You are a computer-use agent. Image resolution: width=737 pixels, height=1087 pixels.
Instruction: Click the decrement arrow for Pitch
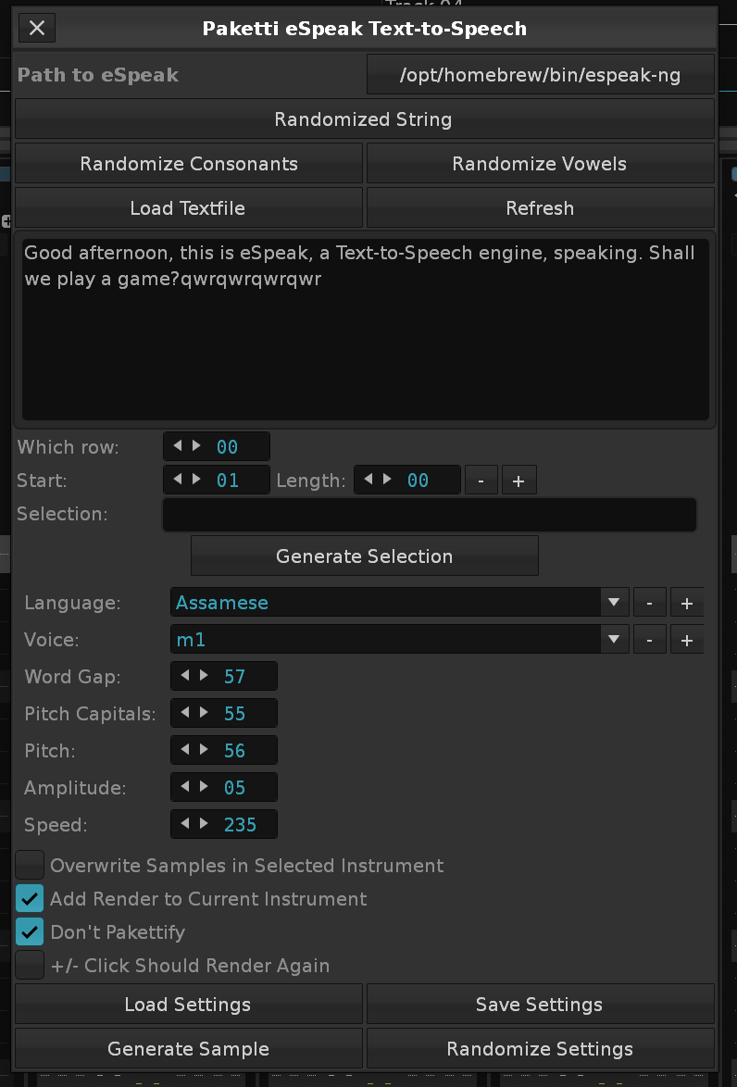click(186, 750)
